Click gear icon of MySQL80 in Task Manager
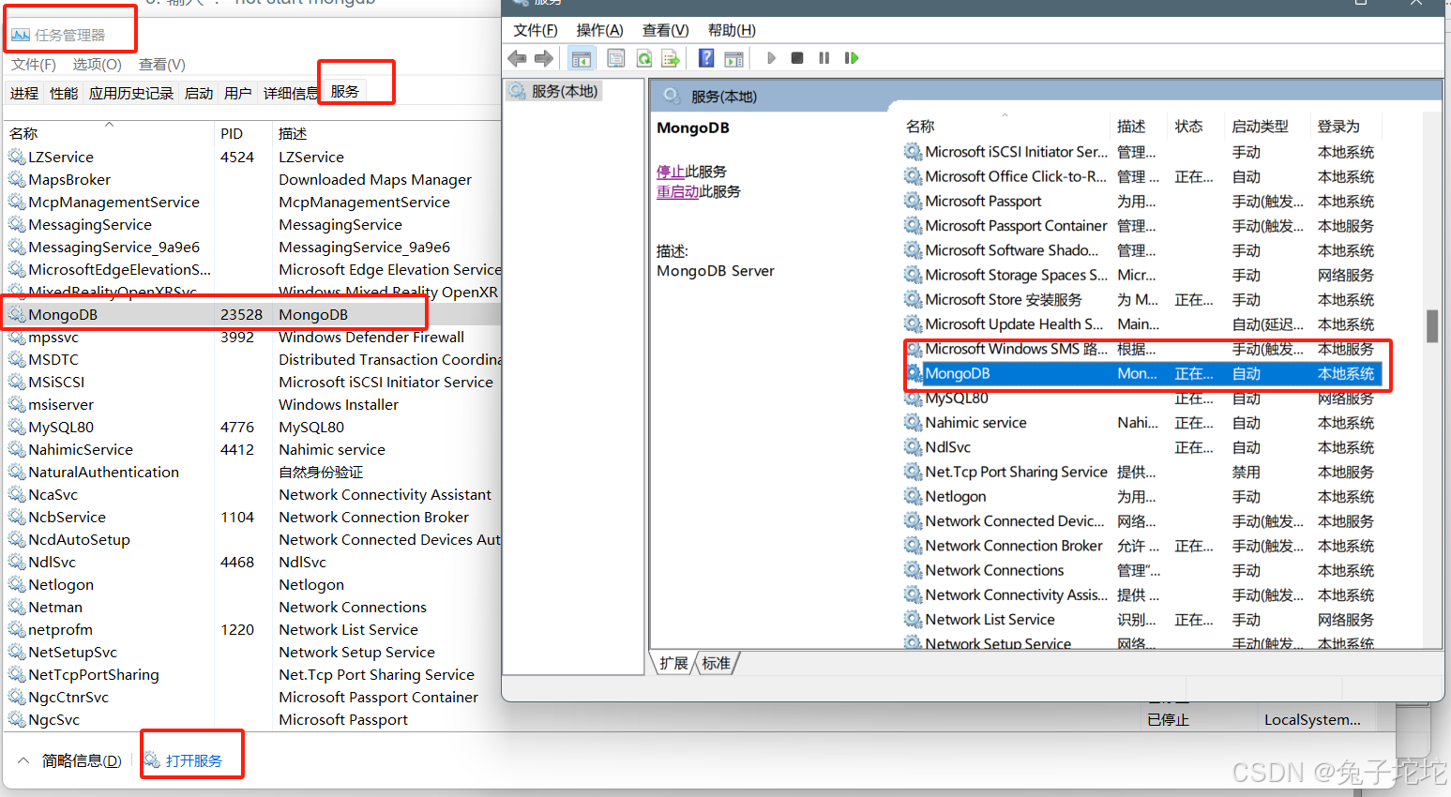1451x797 pixels. click(x=17, y=427)
